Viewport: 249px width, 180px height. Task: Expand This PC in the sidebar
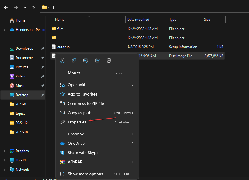(5, 160)
